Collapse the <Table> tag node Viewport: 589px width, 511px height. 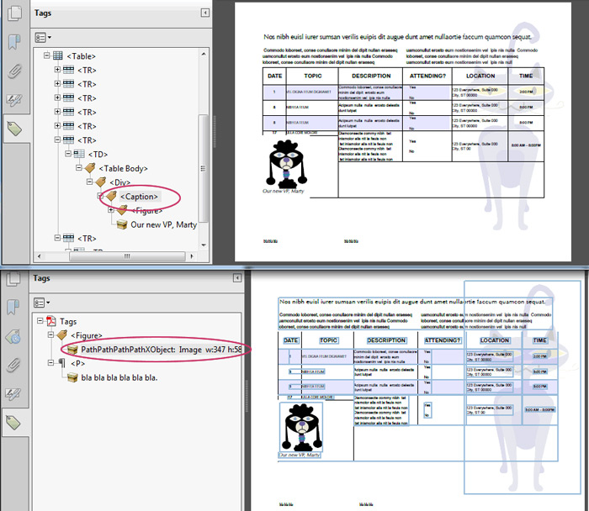[47, 55]
